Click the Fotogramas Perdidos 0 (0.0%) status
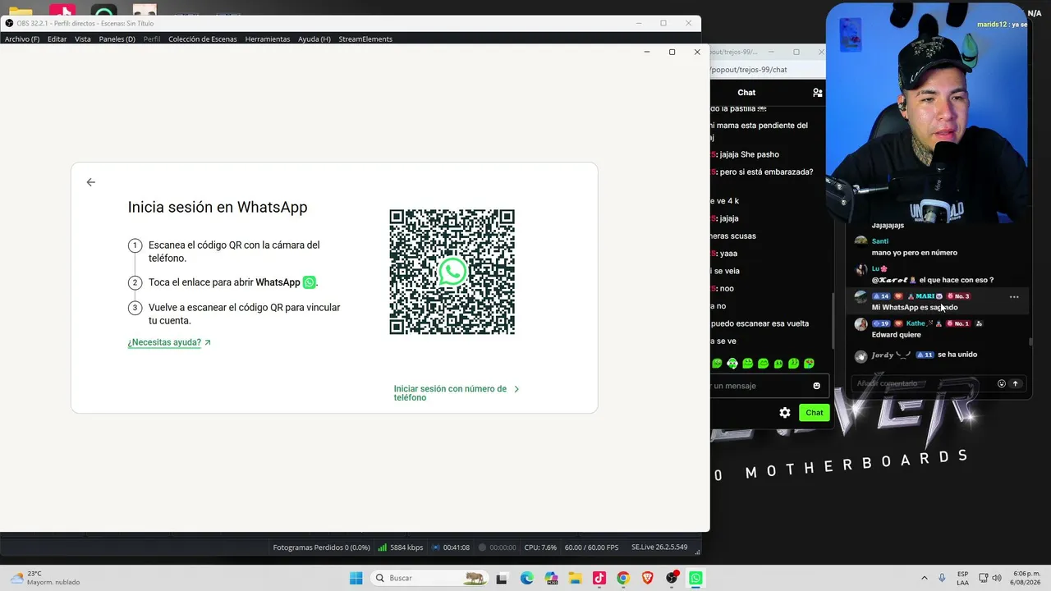1051x591 pixels. pyautogui.click(x=321, y=547)
